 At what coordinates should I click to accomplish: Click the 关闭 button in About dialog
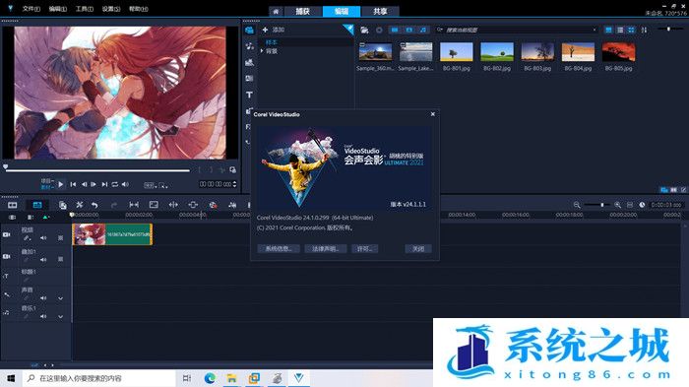click(x=418, y=249)
